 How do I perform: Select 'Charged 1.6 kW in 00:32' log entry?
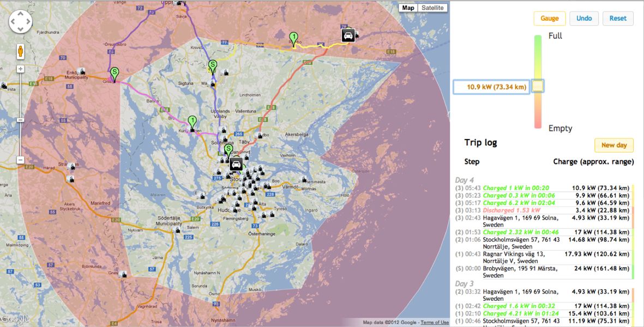[519, 306]
